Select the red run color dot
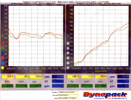This screenshot has width=131, height=100. coord(3,44)
